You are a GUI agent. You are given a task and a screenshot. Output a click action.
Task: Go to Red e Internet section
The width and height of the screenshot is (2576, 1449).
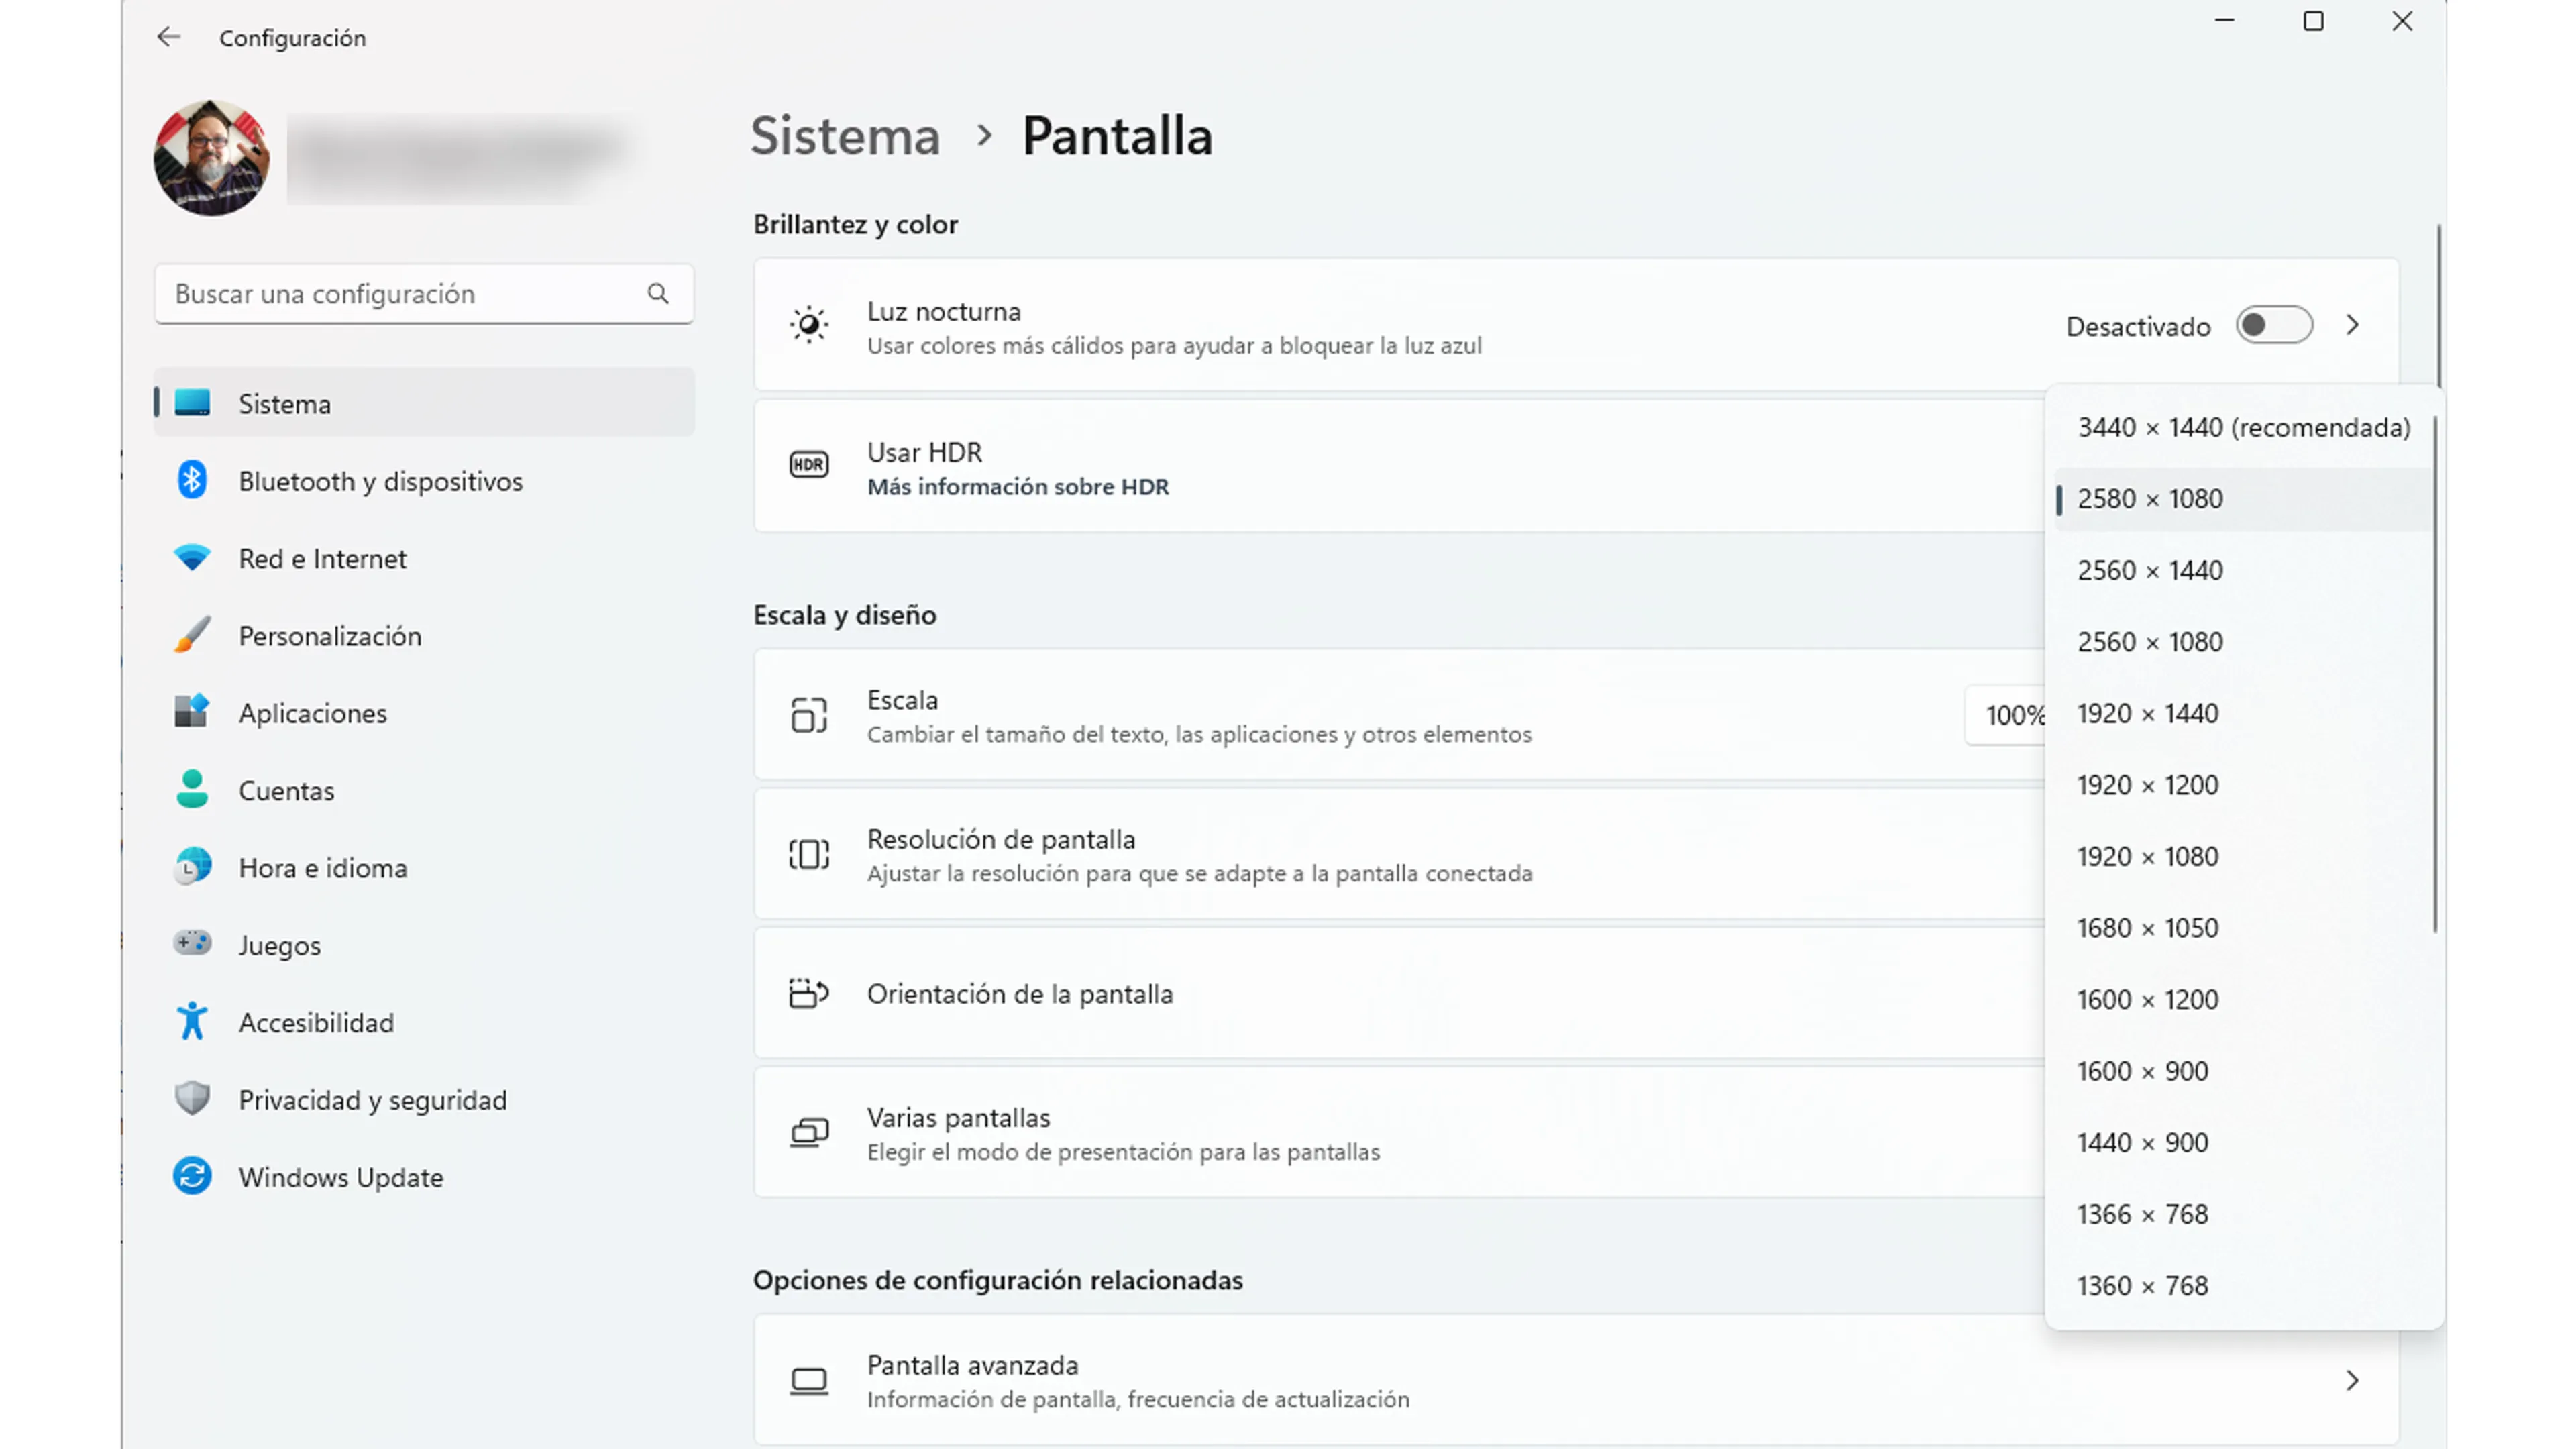point(424,558)
